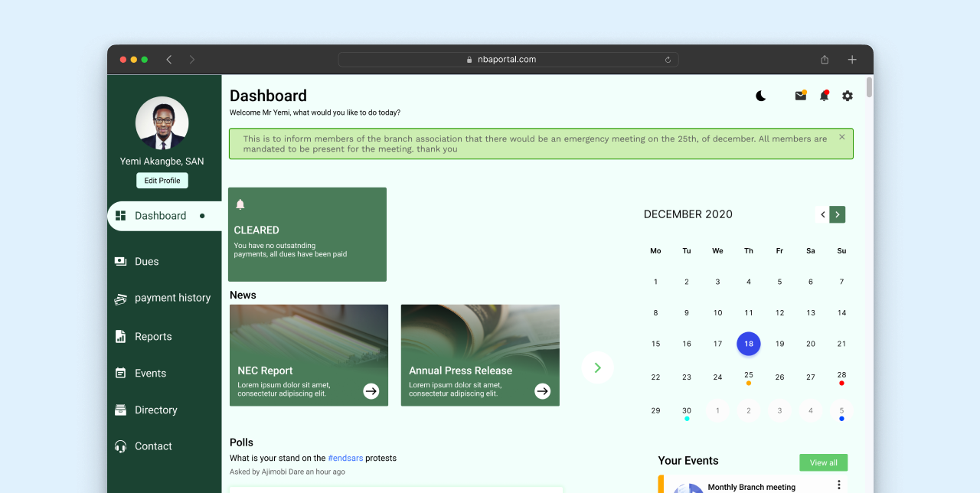Open options menu for Monthly Branch meeting

(x=839, y=485)
